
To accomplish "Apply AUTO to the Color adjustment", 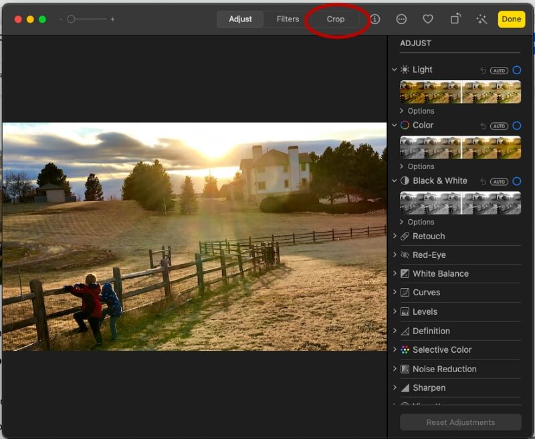I will coord(499,126).
